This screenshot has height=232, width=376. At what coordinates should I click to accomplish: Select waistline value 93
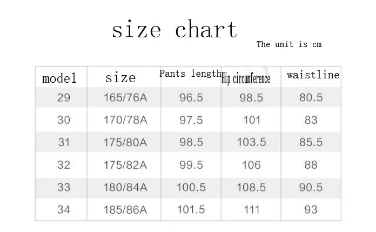(311, 210)
